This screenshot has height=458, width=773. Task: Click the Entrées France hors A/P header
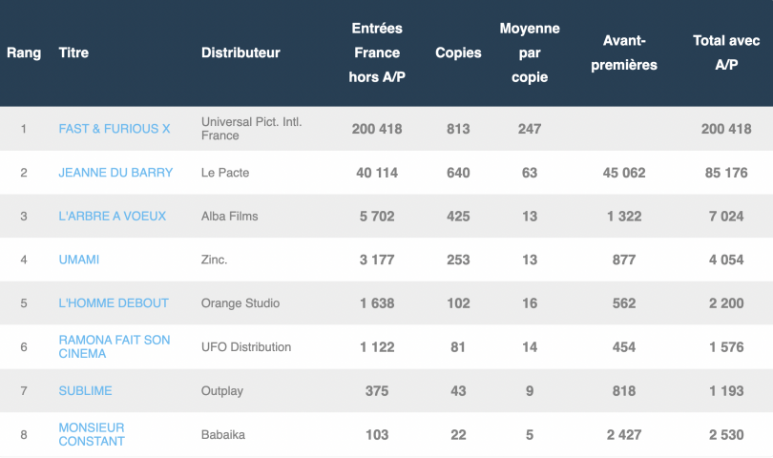click(x=376, y=52)
